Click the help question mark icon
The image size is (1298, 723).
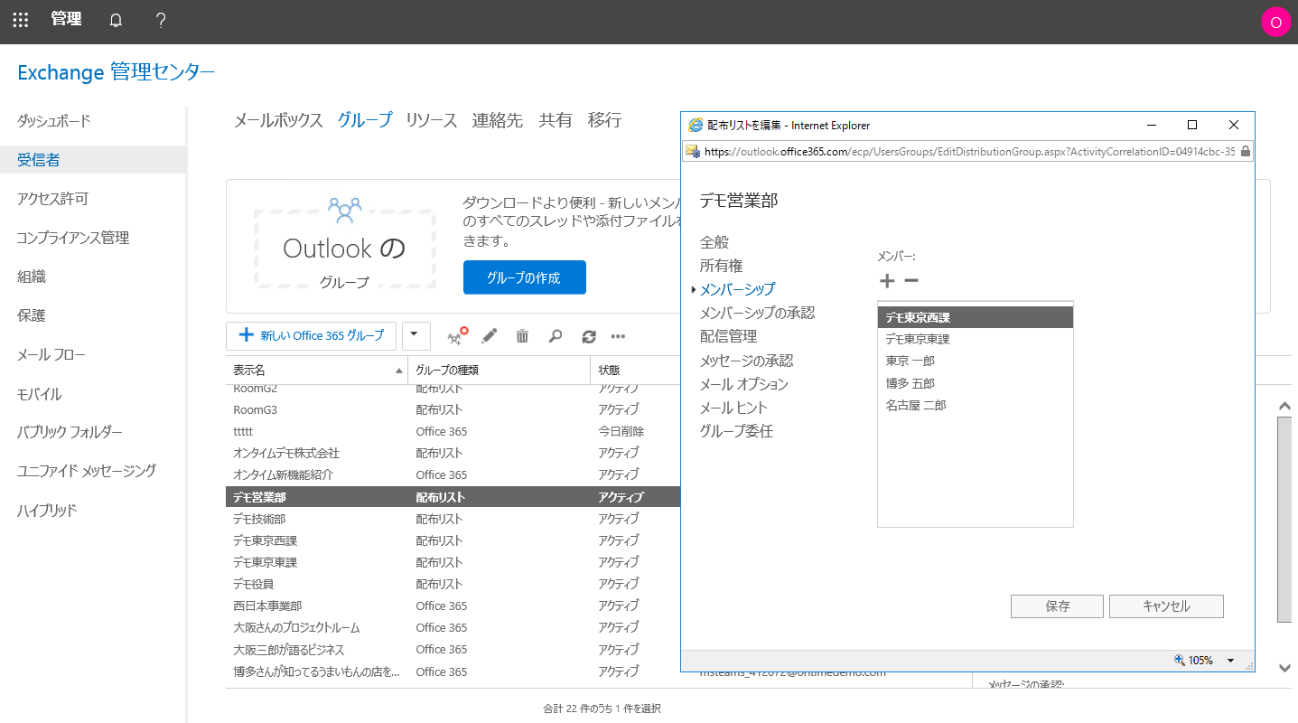pos(160,19)
